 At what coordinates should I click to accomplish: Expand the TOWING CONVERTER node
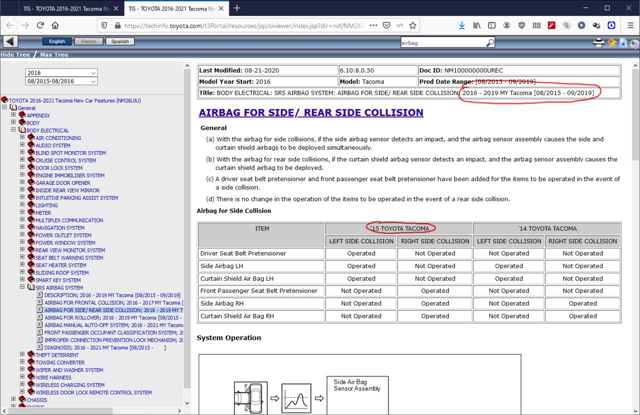click(x=22, y=362)
